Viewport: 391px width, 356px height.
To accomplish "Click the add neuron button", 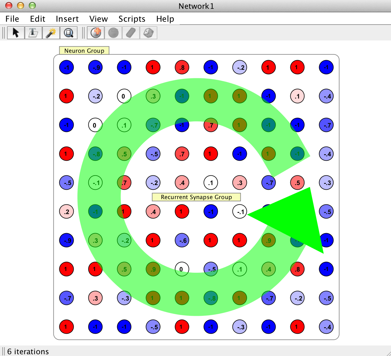I will coord(96,33).
